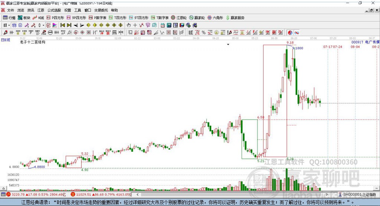Click the 日K线 label

(6, 39)
